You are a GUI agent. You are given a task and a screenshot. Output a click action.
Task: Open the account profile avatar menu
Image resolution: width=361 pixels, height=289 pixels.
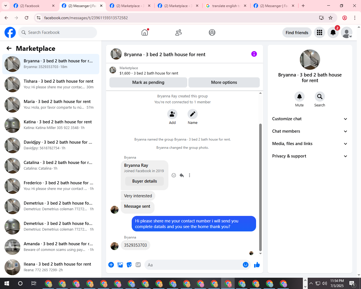[x=347, y=32]
